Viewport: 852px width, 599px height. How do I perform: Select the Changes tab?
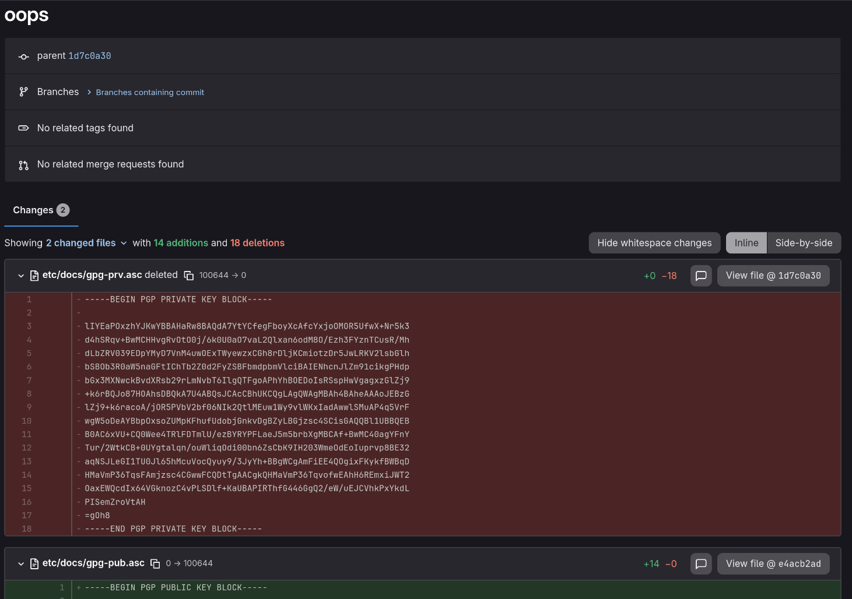(x=41, y=210)
